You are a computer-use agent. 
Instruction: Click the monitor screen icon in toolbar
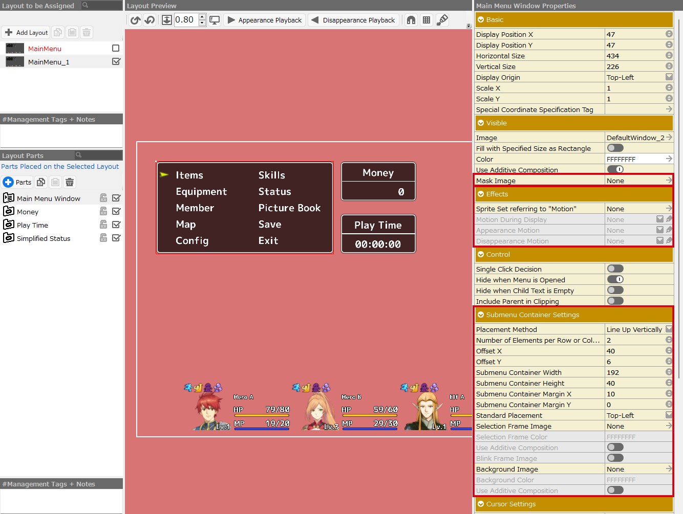click(x=215, y=20)
